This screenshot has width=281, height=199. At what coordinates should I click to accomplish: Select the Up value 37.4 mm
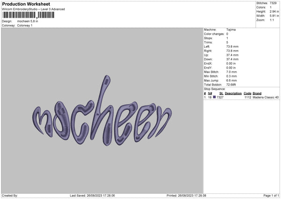[x=232, y=55]
